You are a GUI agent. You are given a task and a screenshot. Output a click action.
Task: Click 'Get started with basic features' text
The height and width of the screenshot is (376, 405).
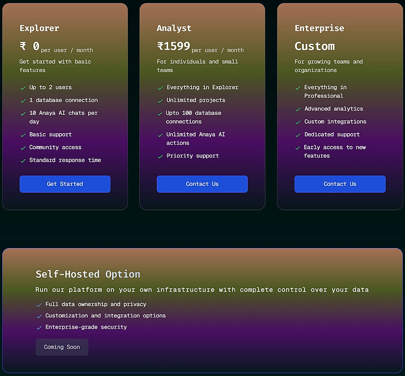click(55, 66)
